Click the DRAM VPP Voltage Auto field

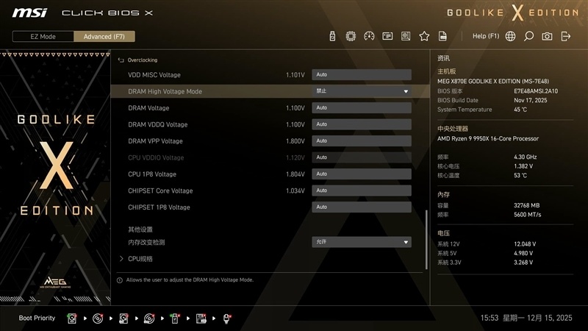(362, 140)
